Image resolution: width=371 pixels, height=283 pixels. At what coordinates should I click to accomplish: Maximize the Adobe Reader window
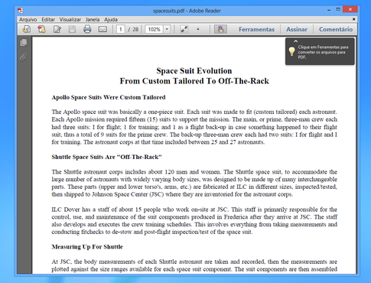(x=338, y=9)
